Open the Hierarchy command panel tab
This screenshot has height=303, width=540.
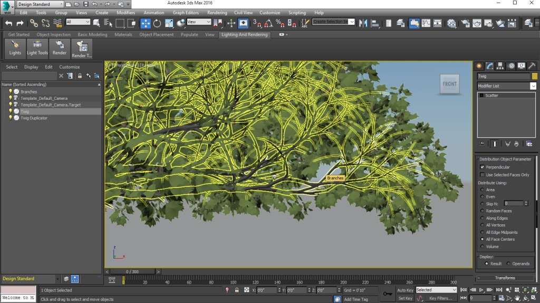click(500, 66)
